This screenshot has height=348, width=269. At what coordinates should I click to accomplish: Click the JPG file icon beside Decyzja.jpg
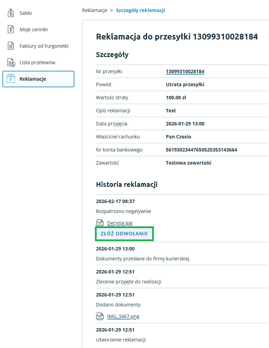tap(100, 223)
